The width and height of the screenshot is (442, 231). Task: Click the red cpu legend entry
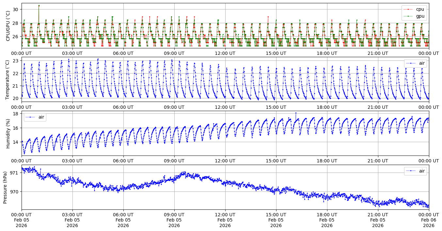[x=414, y=9]
